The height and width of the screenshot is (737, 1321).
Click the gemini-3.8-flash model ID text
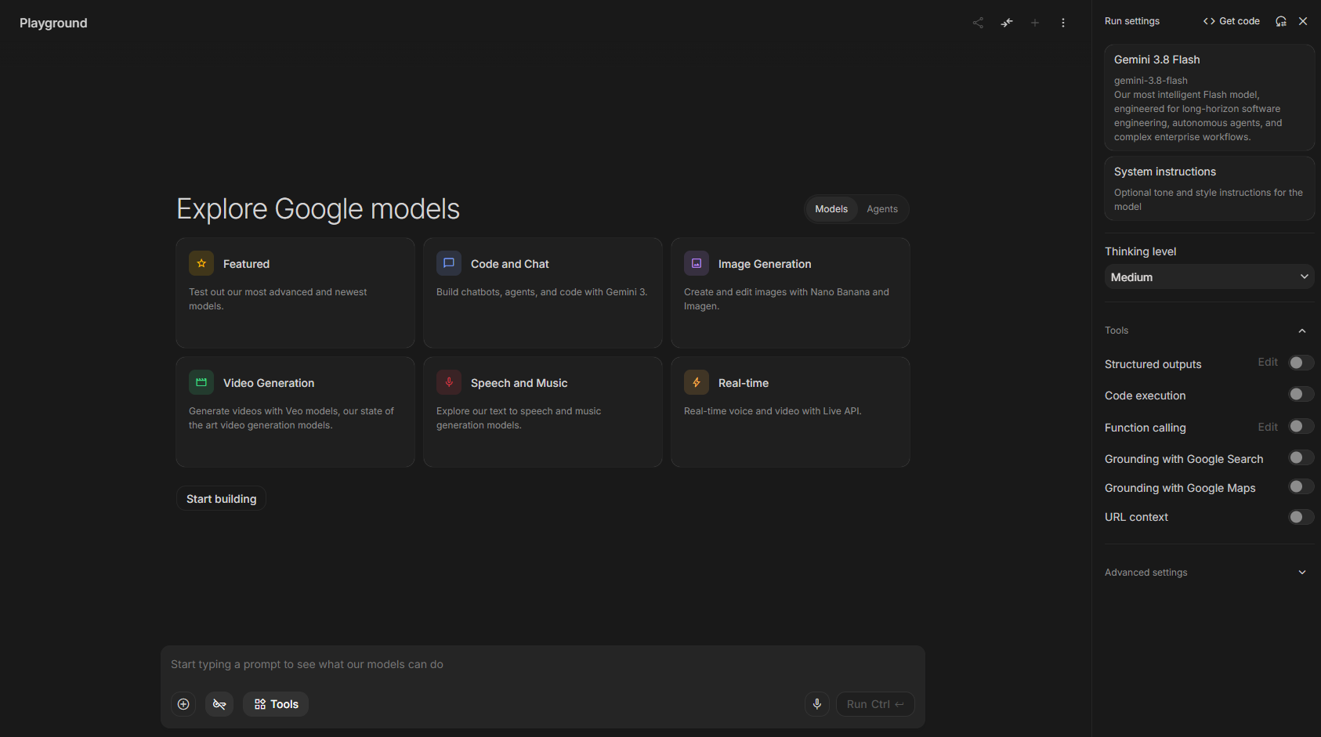point(1151,80)
